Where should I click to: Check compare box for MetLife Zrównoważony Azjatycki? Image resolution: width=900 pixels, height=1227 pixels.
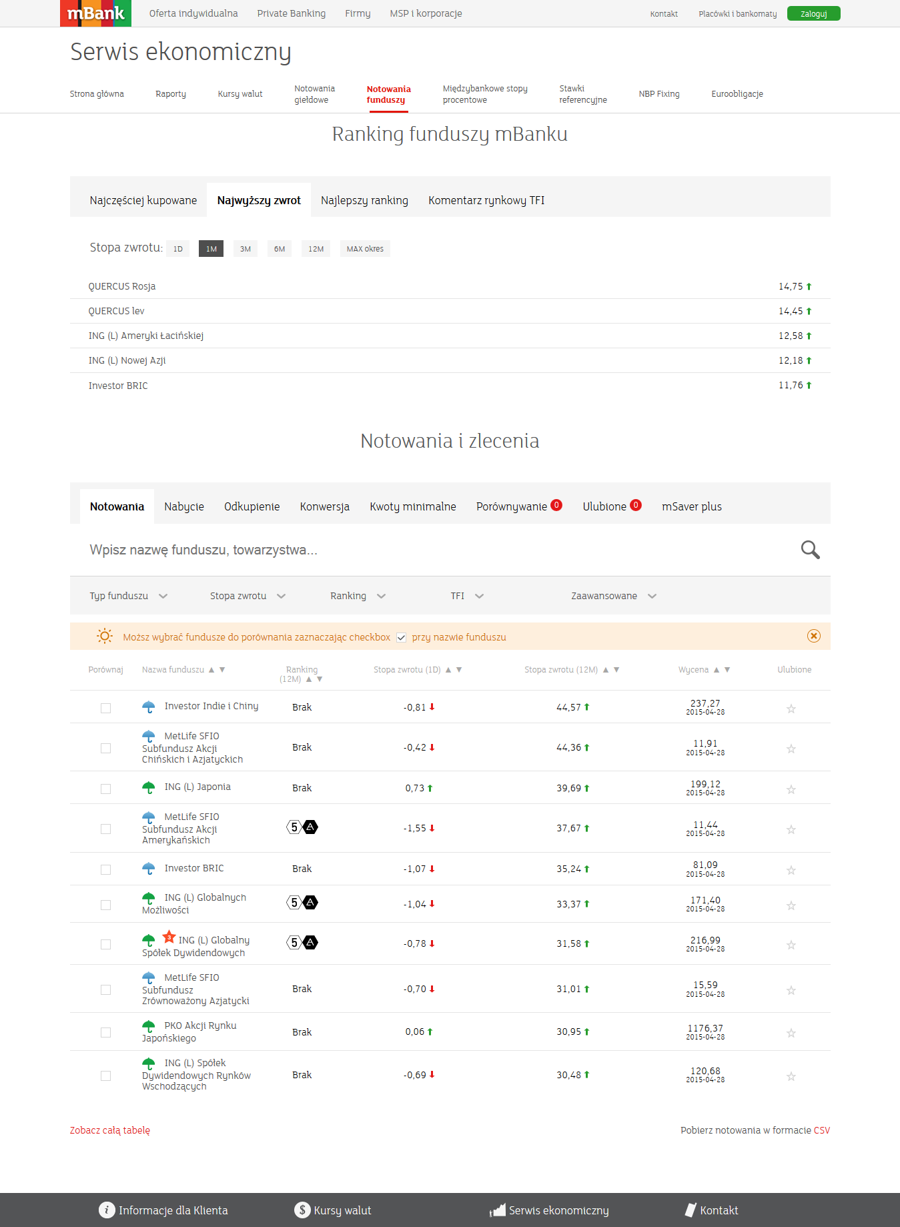(x=105, y=989)
